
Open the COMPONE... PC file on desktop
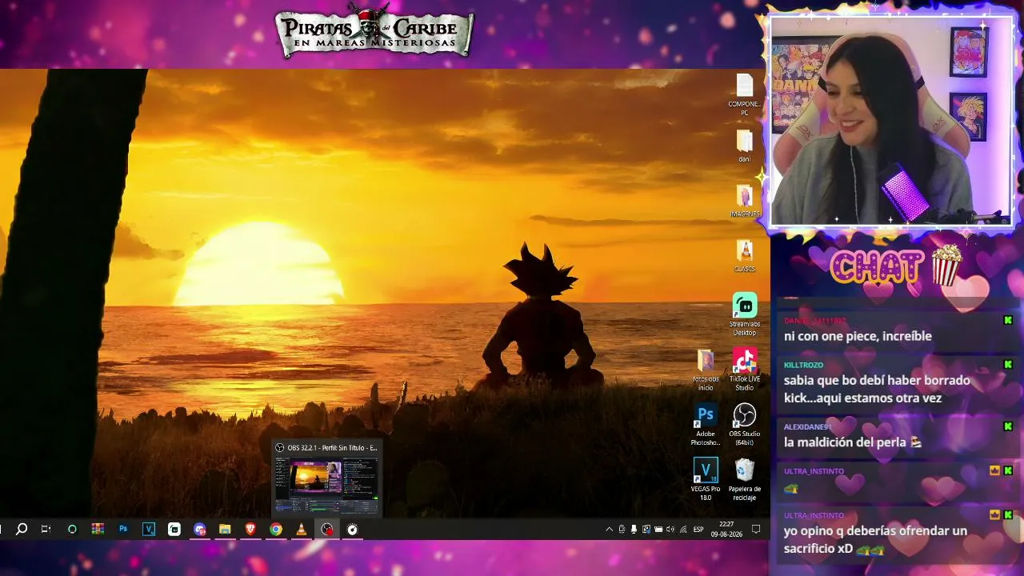tap(744, 94)
